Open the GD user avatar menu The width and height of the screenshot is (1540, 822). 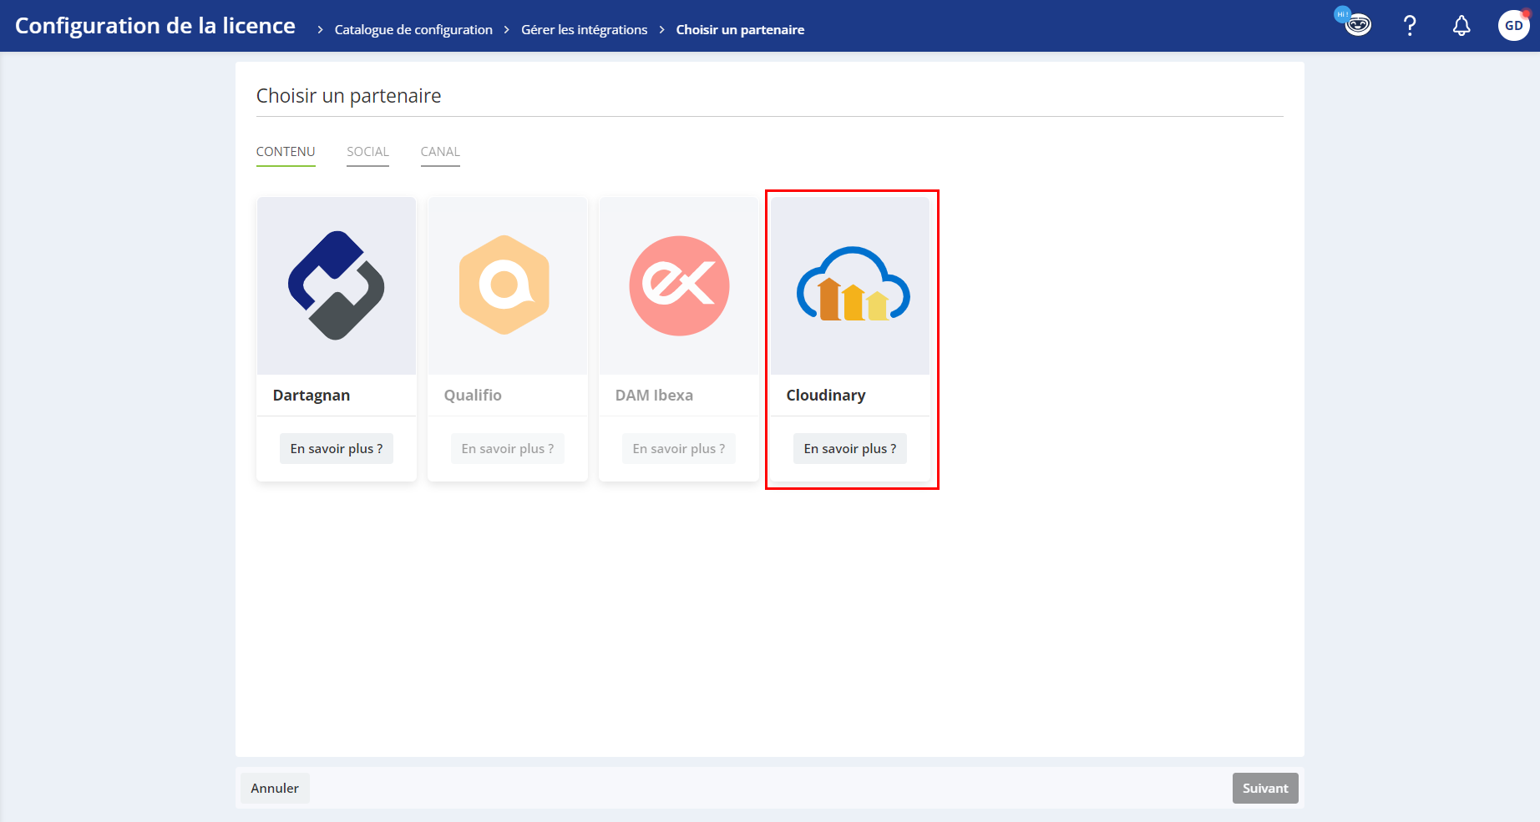[x=1513, y=26]
